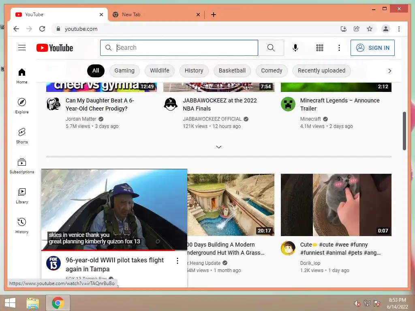Open JABBAWOCKEEZ channel avatar
The image size is (415, 311).
pos(171,104)
